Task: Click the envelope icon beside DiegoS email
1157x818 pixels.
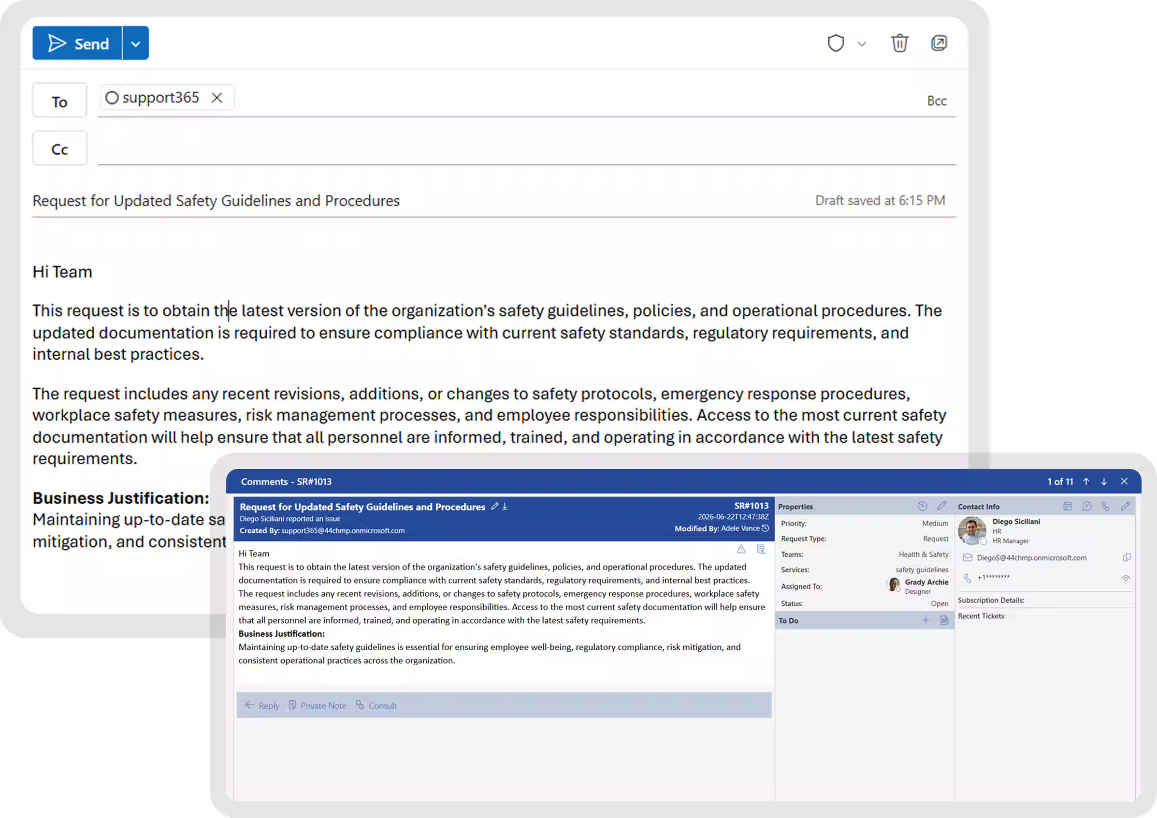Action: click(x=968, y=557)
